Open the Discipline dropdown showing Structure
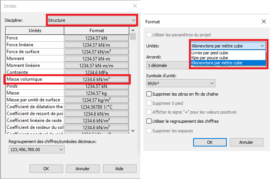This screenshot has width=270, height=179. [x=91, y=20]
